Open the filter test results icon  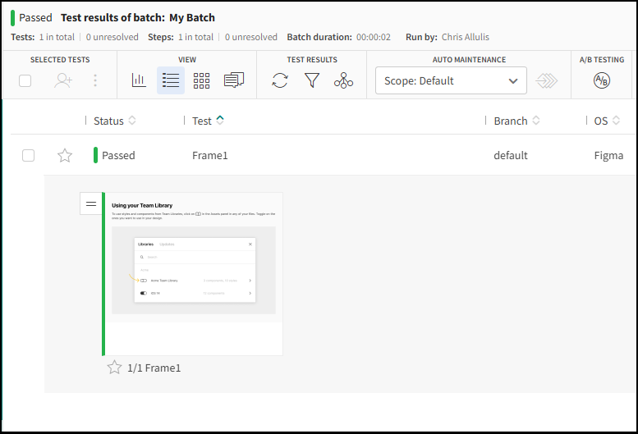click(312, 80)
